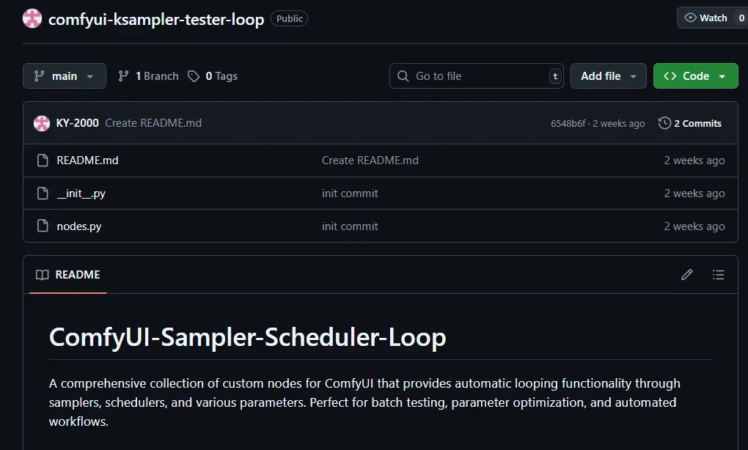The image size is (748, 450).
Task: Click the KY-2000 avatar picture
Action: pos(42,123)
